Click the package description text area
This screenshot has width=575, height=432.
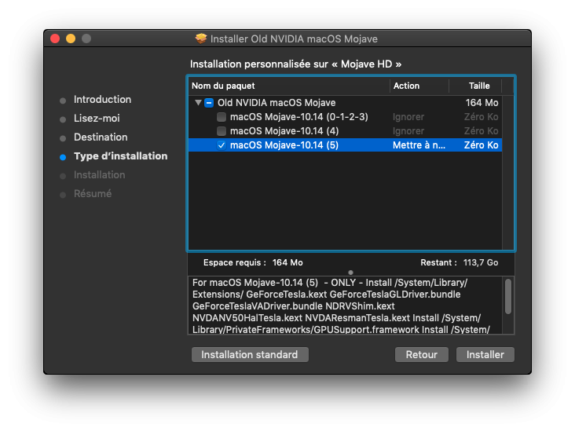tap(346, 306)
